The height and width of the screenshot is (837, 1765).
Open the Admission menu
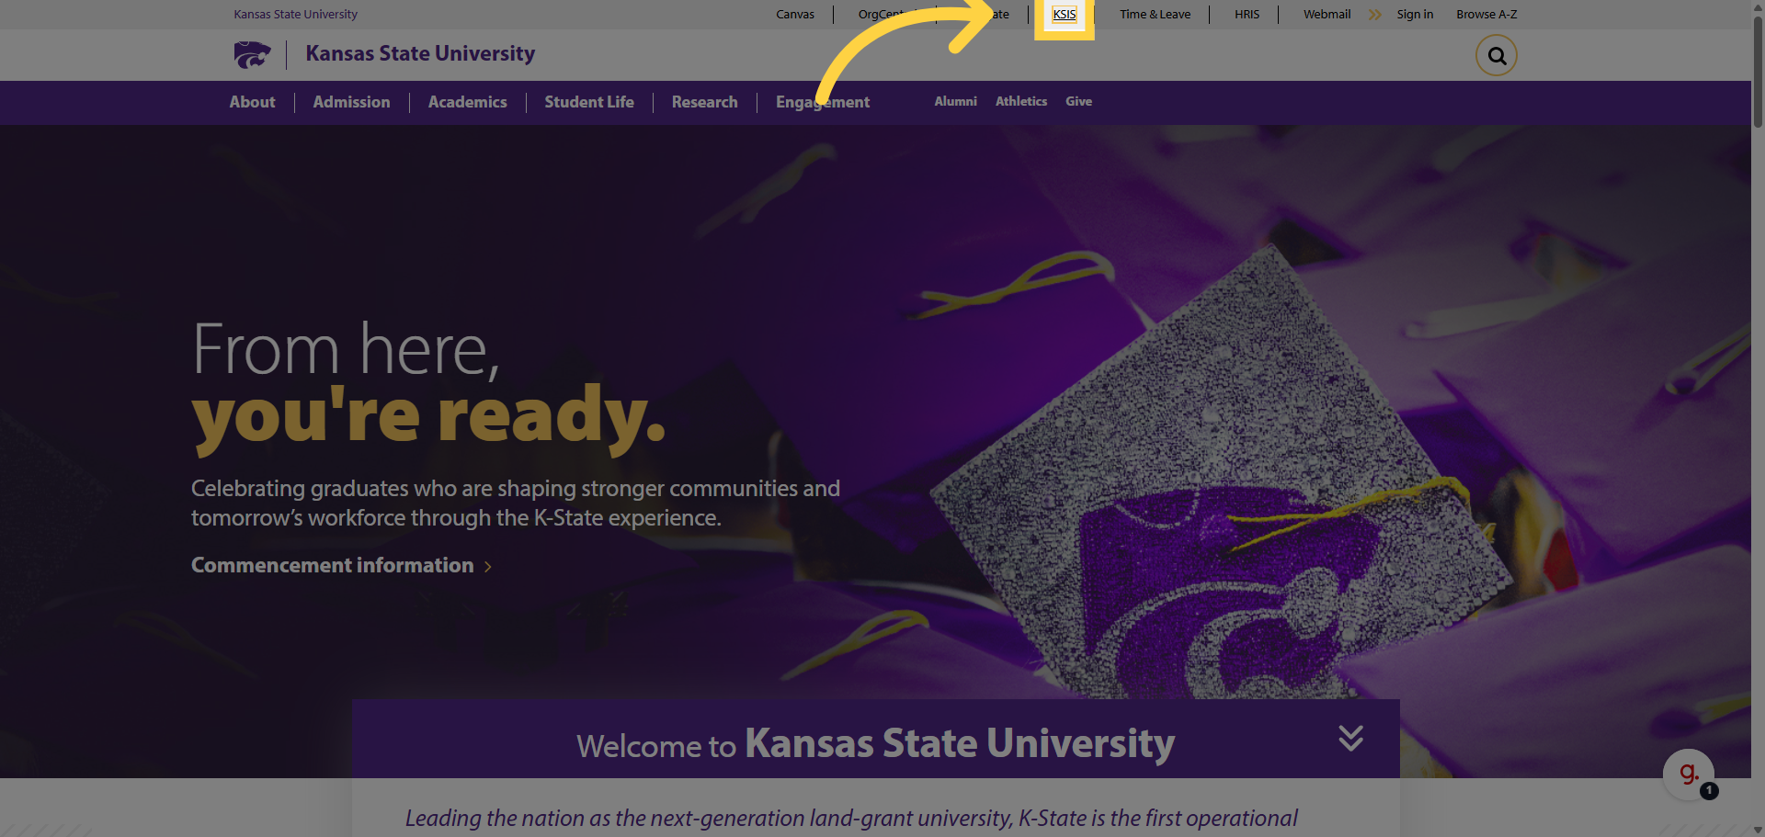pyautogui.click(x=351, y=102)
